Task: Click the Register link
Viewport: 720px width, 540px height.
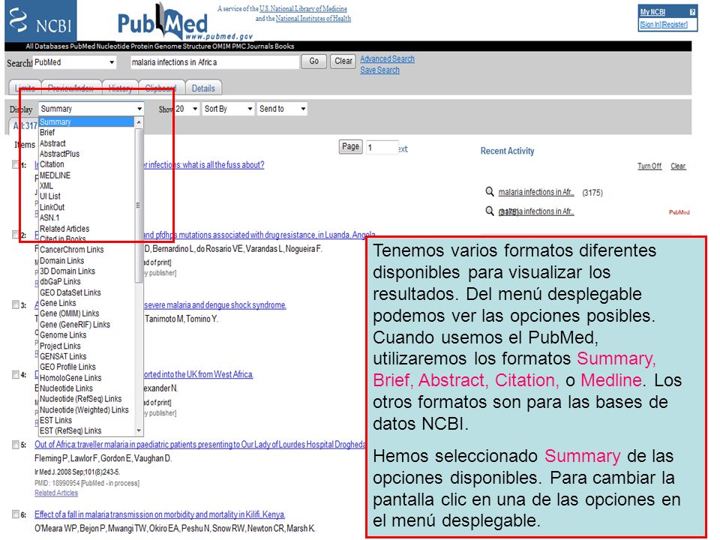Action: 674,24
